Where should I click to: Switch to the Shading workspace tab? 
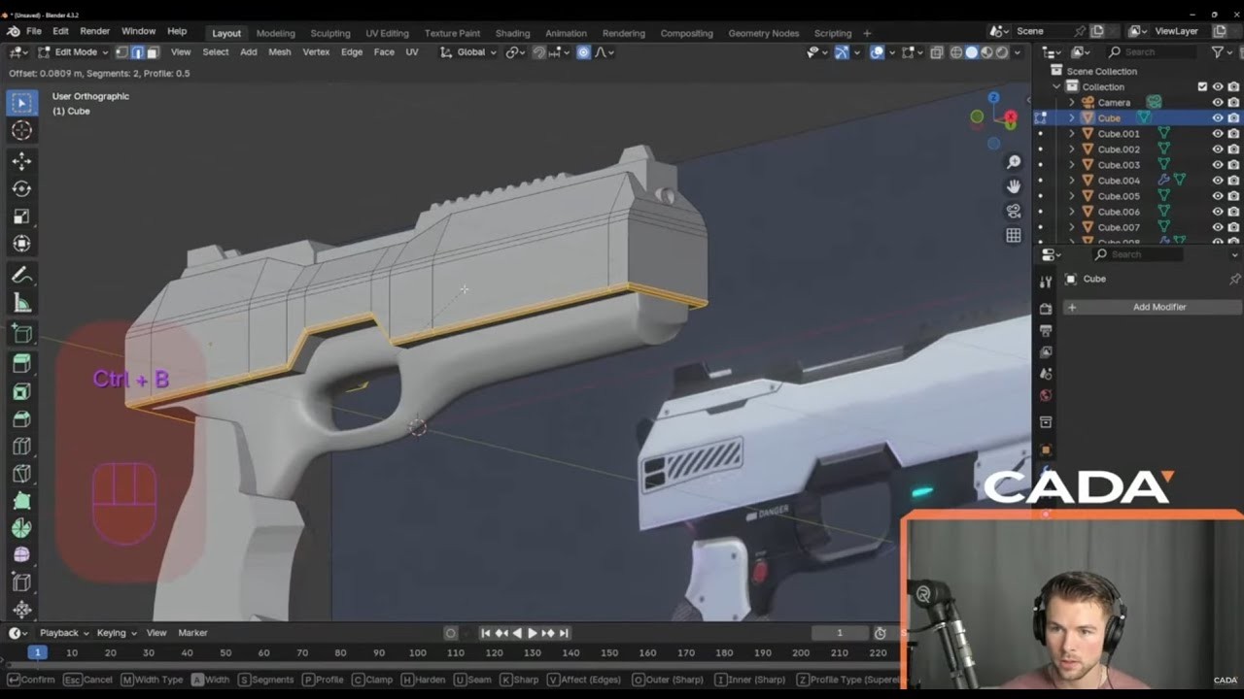click(x=512, y=33)
